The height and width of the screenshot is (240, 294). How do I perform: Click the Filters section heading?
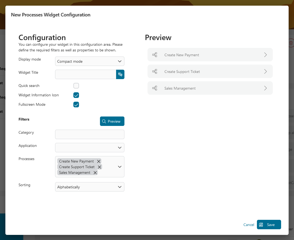[24, 119]
